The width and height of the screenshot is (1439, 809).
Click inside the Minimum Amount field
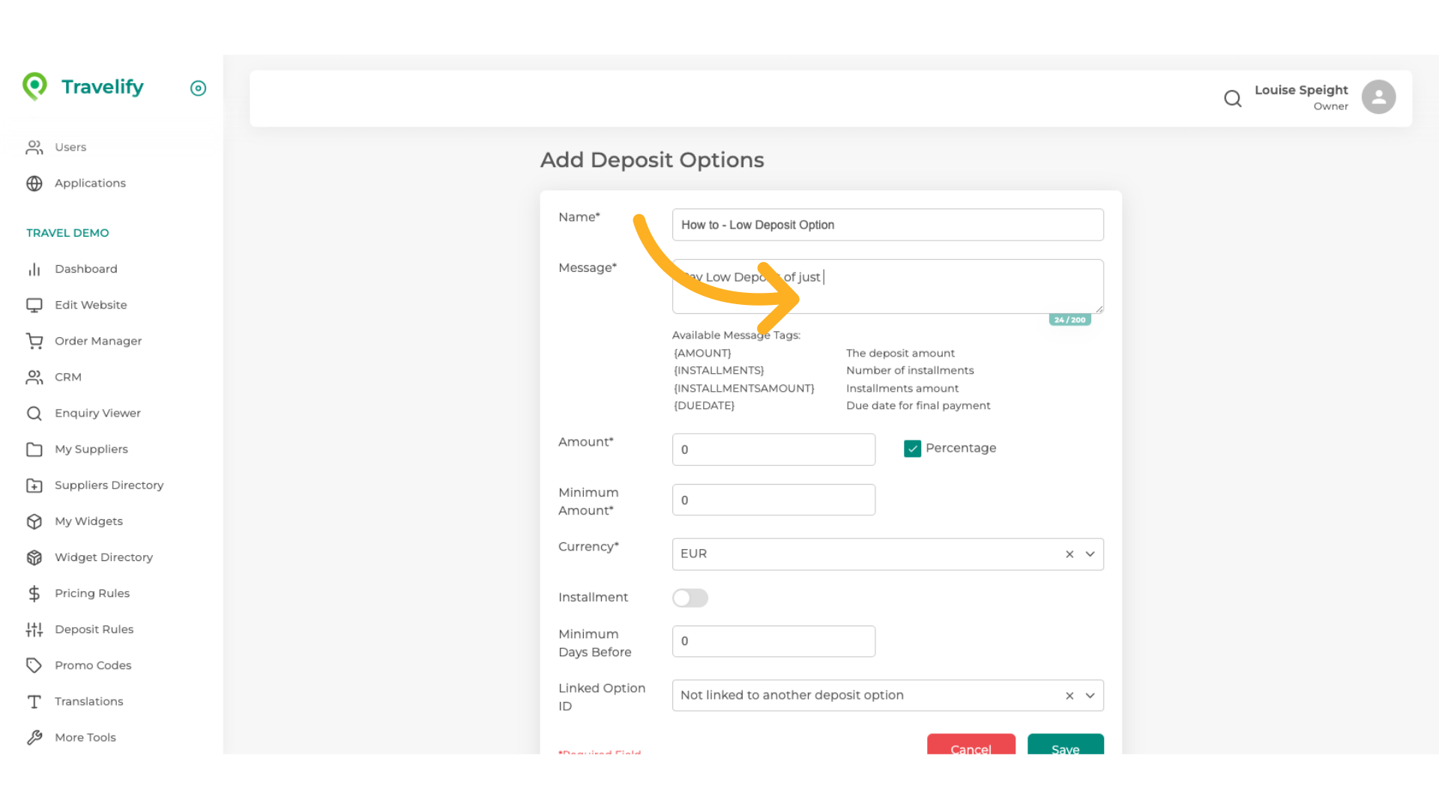pyautogui.click(x=773, y=500)
